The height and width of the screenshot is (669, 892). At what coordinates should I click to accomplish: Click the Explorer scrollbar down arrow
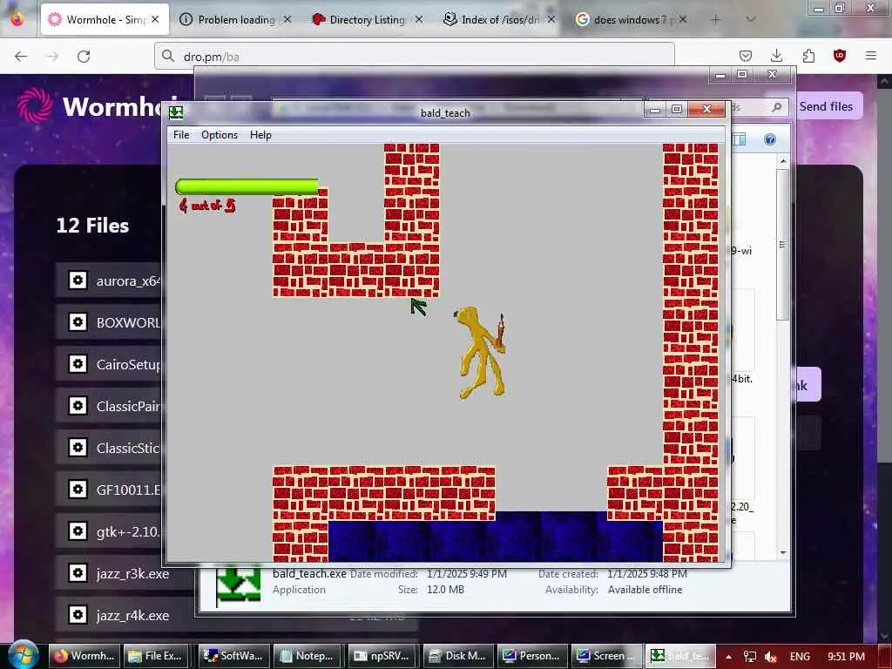[x=783, y=552]
